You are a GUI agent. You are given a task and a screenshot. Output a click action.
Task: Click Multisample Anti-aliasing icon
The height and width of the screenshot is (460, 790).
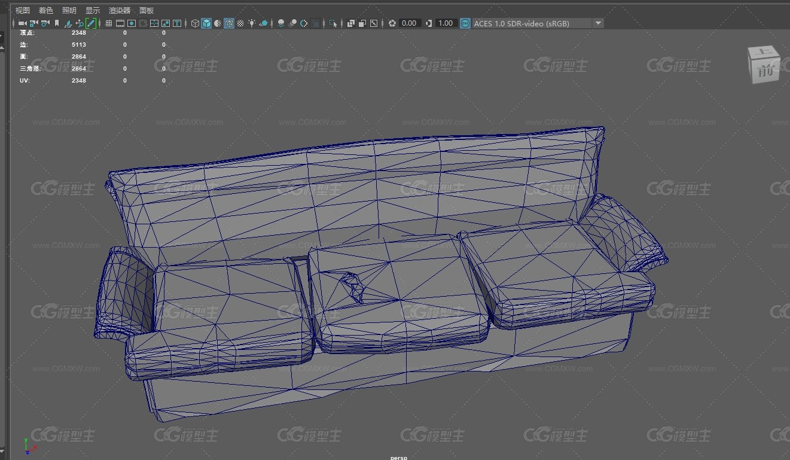[304, 23]
